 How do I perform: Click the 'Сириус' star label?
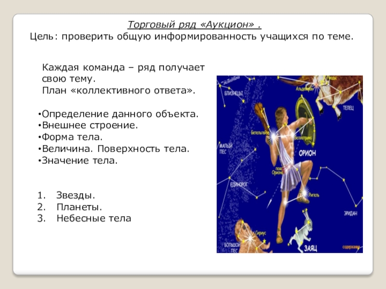pyautogui.click(x=261, y=233)
